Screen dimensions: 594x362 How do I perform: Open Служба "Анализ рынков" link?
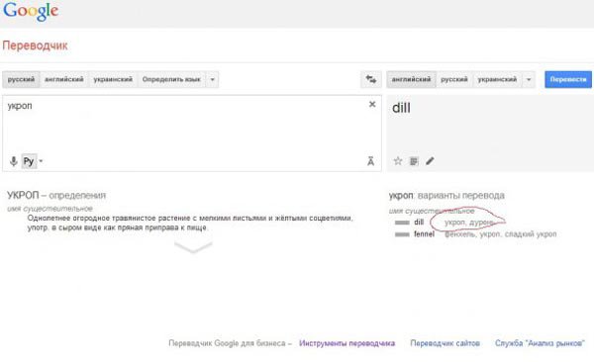tap(540, 343)
